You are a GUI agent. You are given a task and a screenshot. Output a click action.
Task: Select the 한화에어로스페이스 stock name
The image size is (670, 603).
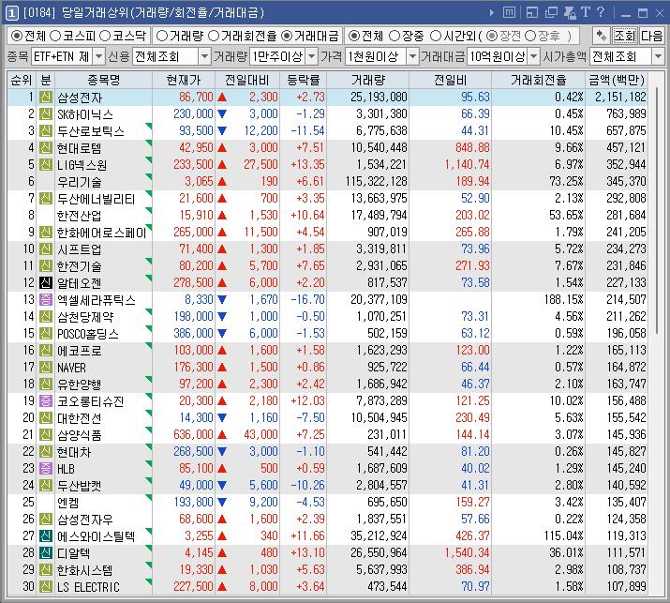102,233
